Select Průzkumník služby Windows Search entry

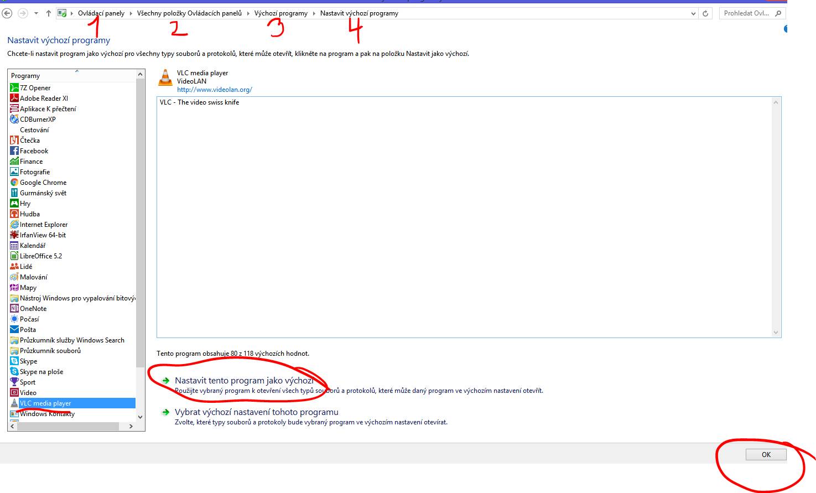[72, 340]
